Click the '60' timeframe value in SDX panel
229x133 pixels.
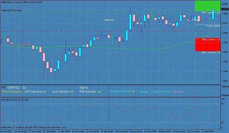click(x=24, y=88)
